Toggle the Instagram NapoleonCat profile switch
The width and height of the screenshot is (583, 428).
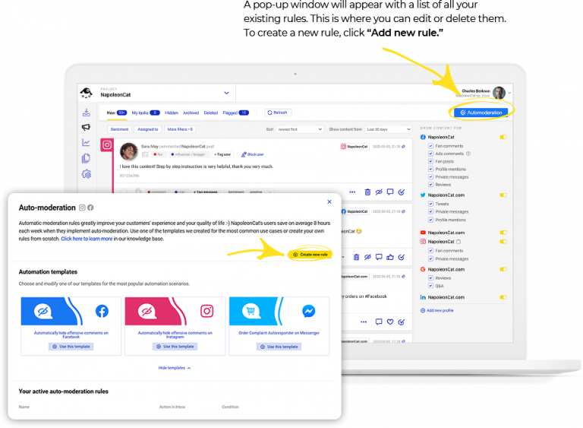click(x=503, y=242)
